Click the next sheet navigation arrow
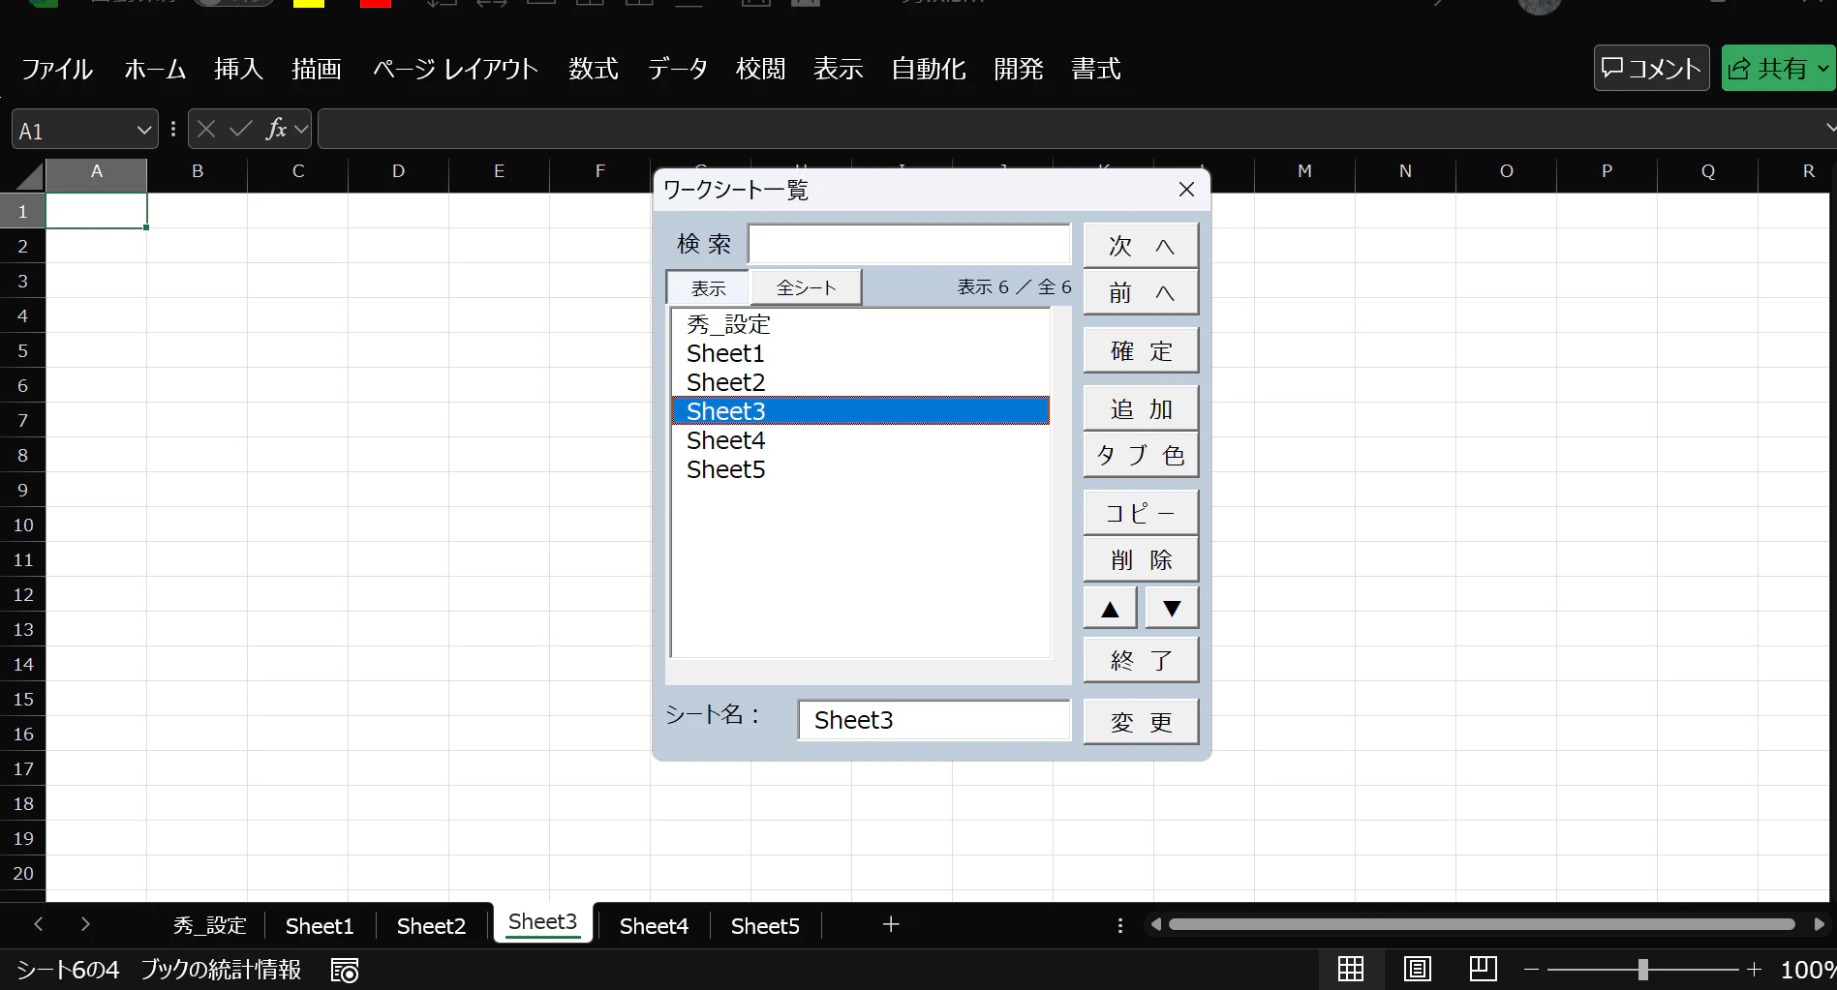The height and width of the screenshot is (990, 1837). point(85,924)
